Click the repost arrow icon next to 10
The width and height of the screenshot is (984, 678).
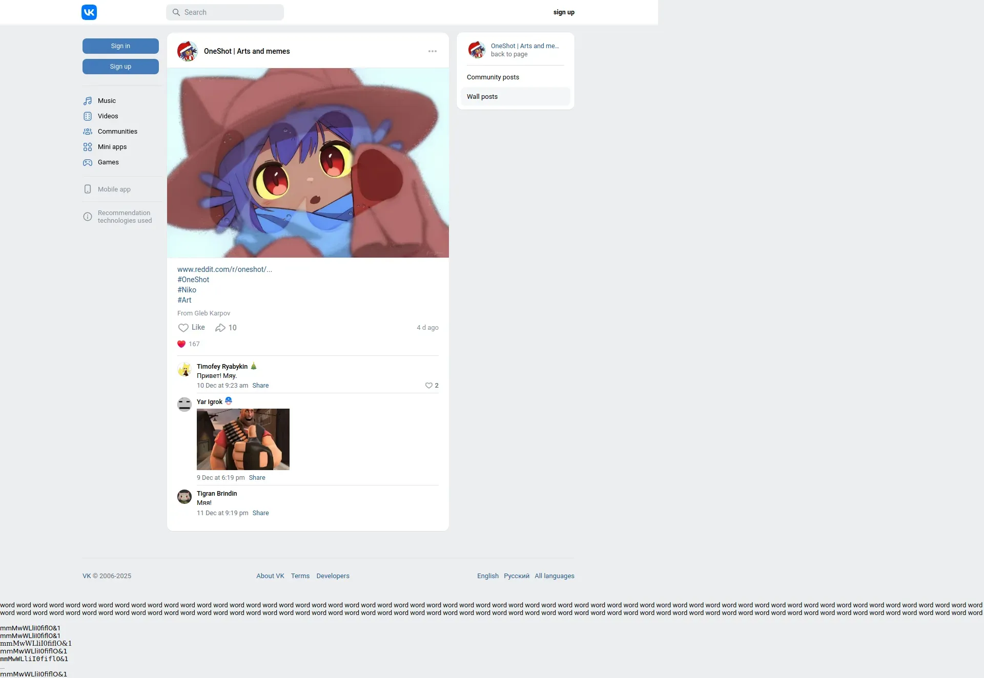point(220,328)
